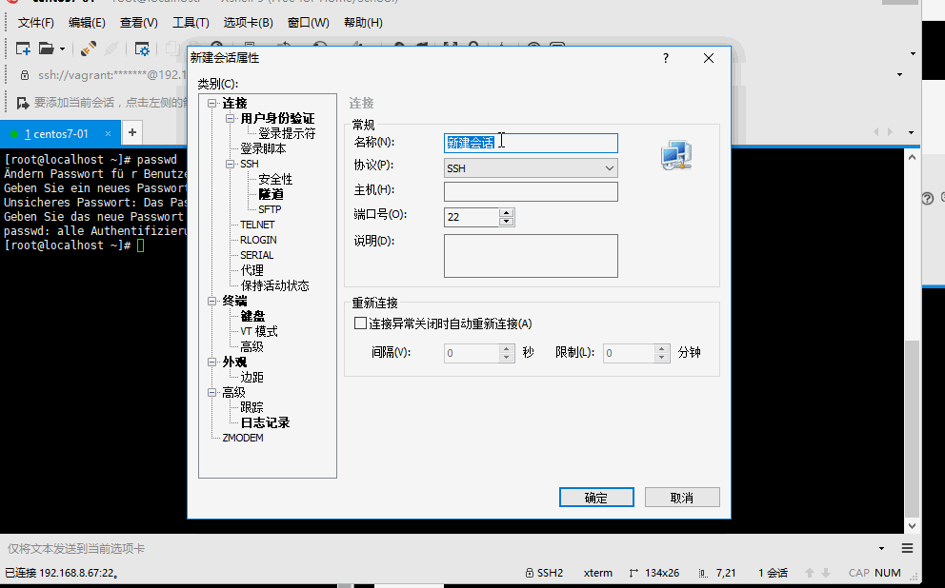This screenshot has height=588, width=945.
Task: Increase the 端口号 value with the up stepper
Action: 506,212
